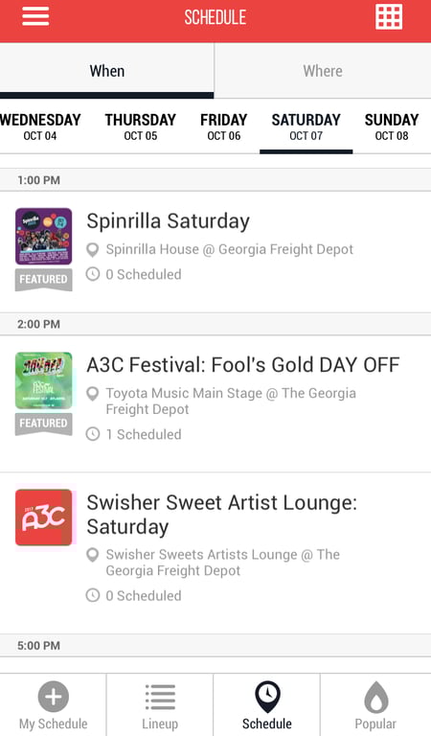The image size is (431, 736).
Task: Tap clock icon beside 1 Scheduled
Action: (x=93, y=434)
